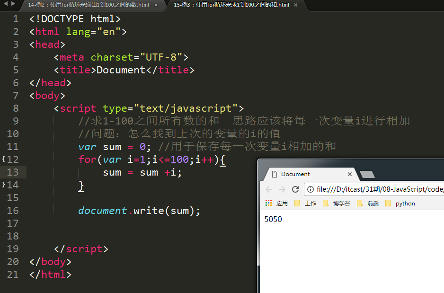
Task: Click the closing brace on line 14
Action: click(81, 186)
